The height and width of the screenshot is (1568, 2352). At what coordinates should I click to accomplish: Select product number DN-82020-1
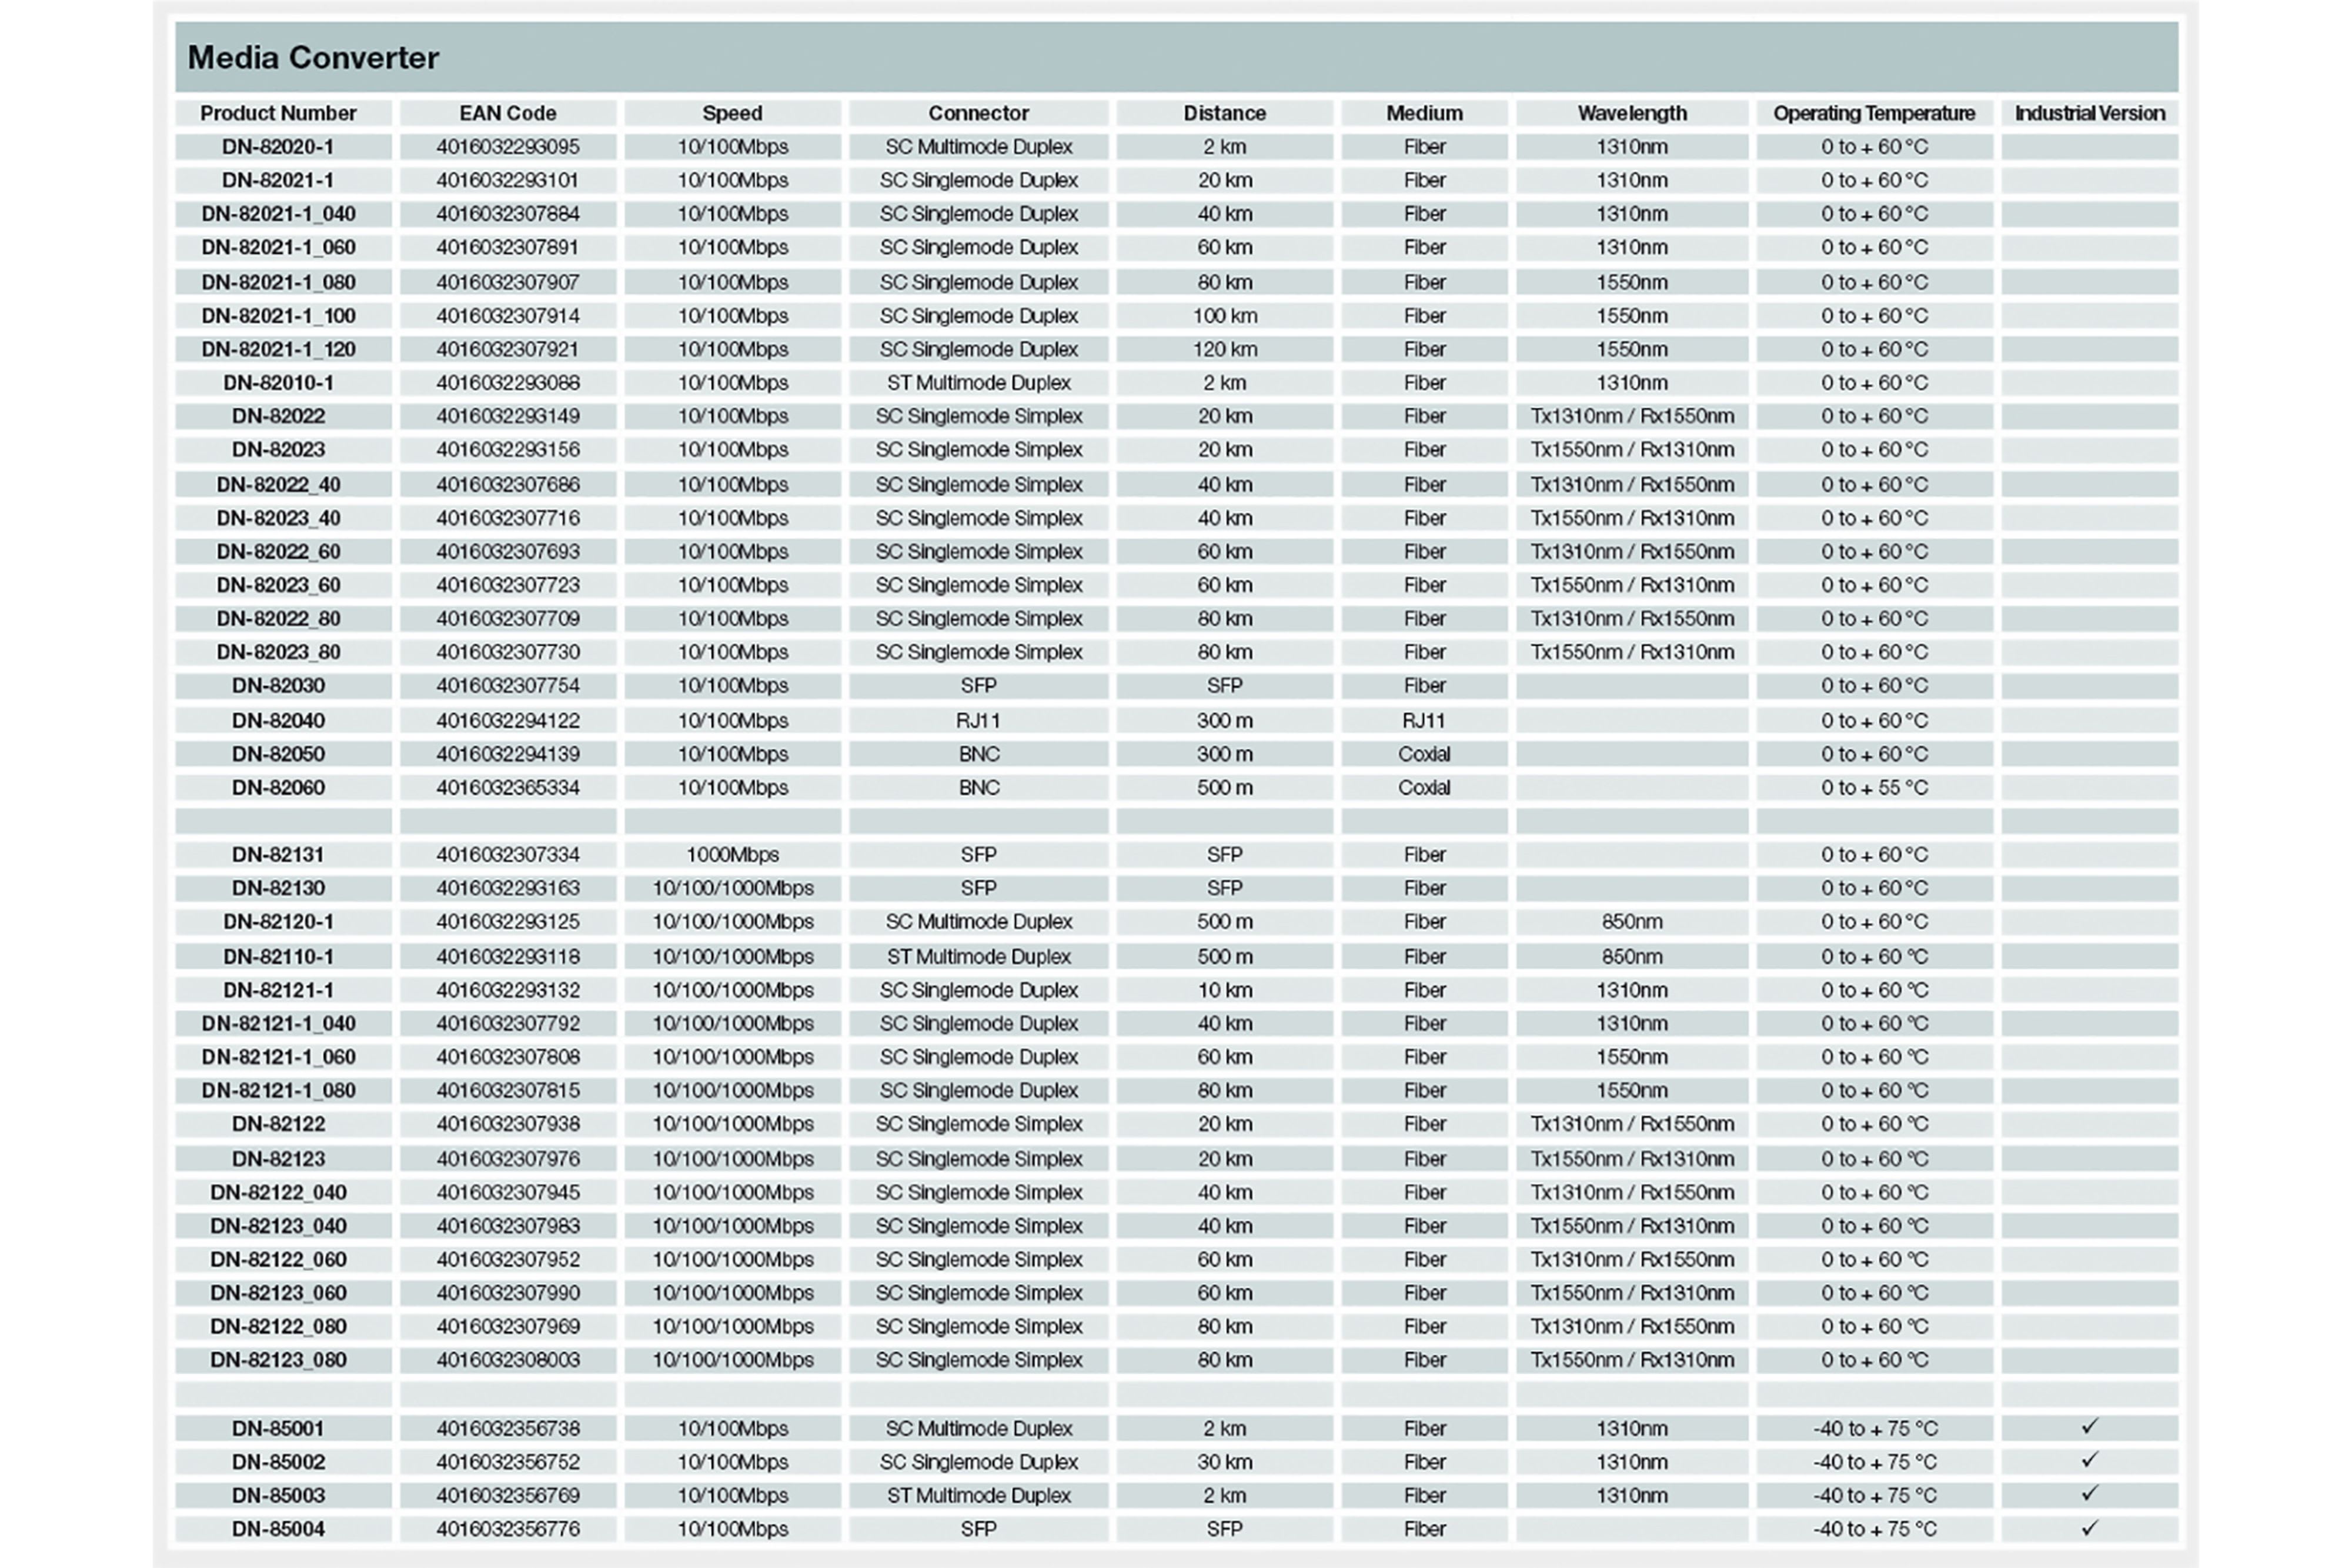coord(278,147)
